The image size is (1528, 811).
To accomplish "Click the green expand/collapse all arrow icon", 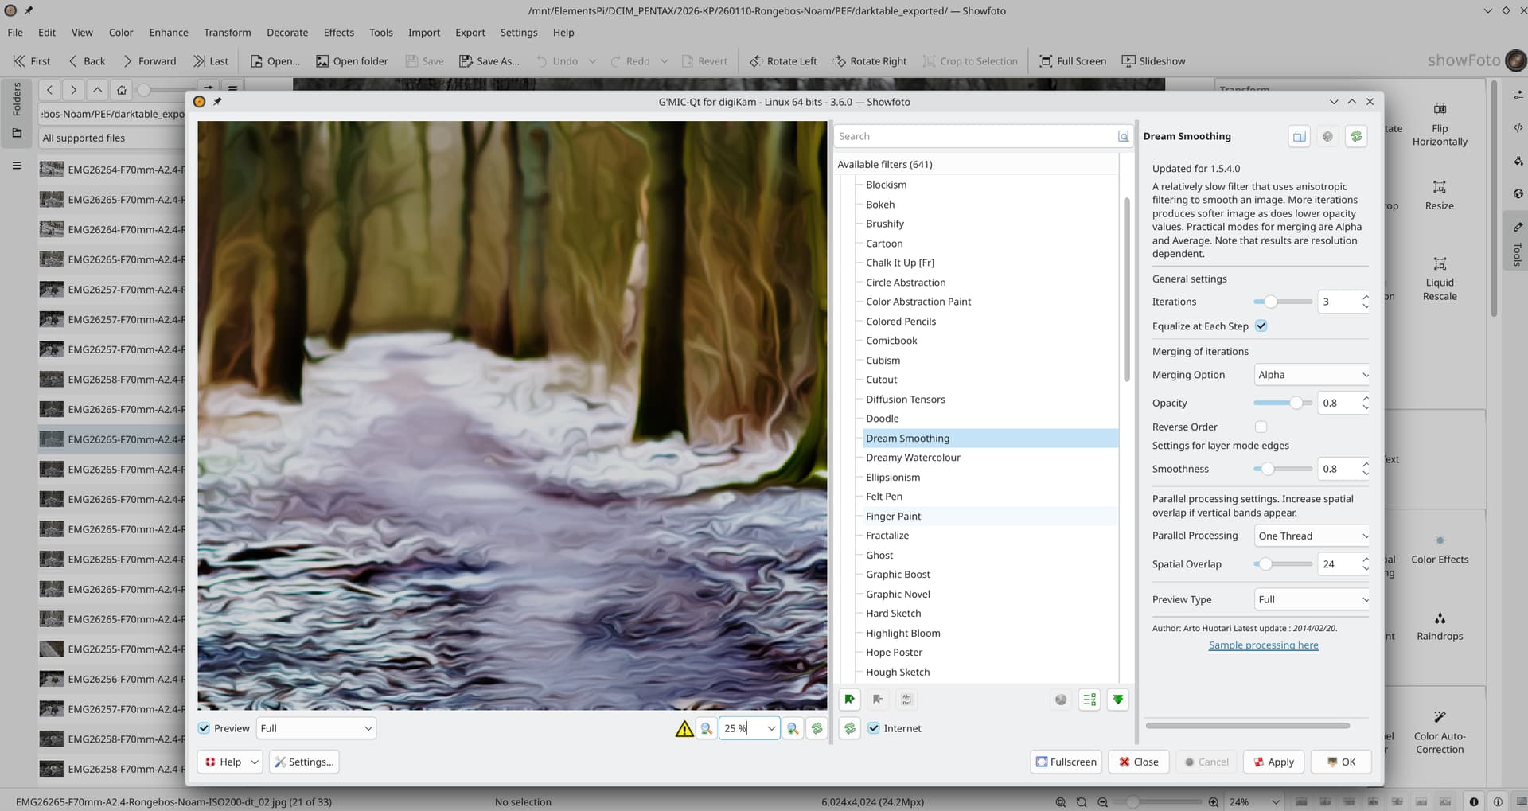I will [x=1118, y=700].
